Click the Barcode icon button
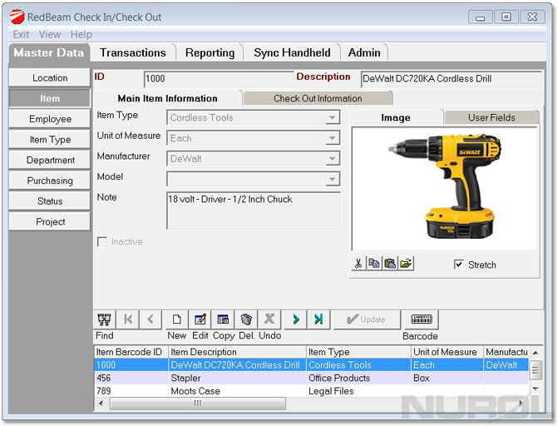 click(422, 319)
